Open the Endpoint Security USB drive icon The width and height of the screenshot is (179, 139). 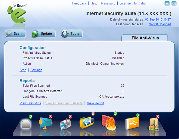click(132, 123)
